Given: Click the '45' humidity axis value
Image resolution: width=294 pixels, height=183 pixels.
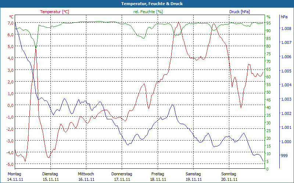Looking at the screenshot, I should pyautogui.click(x=268, y=100).
